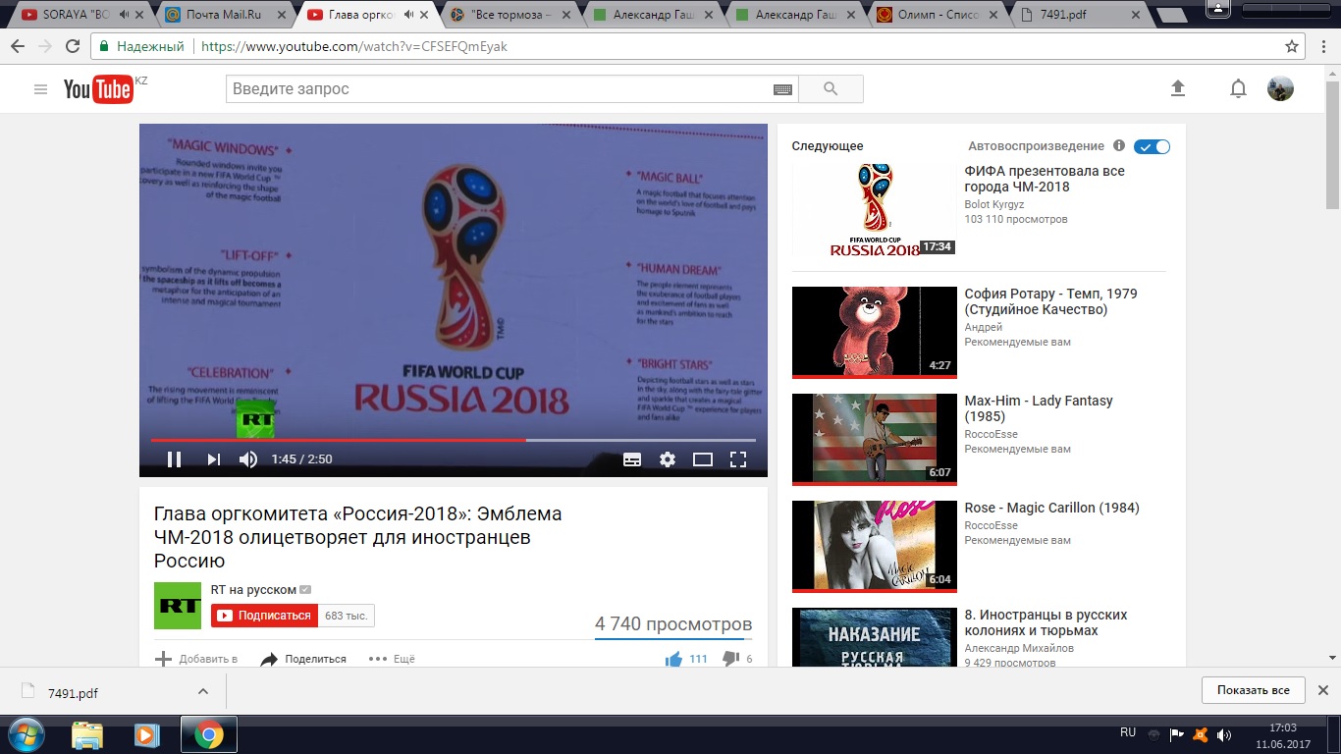Viewport: 1341px width, 754px height.
Task: Open the upload video arrow icon
Action: point(1178,88)
